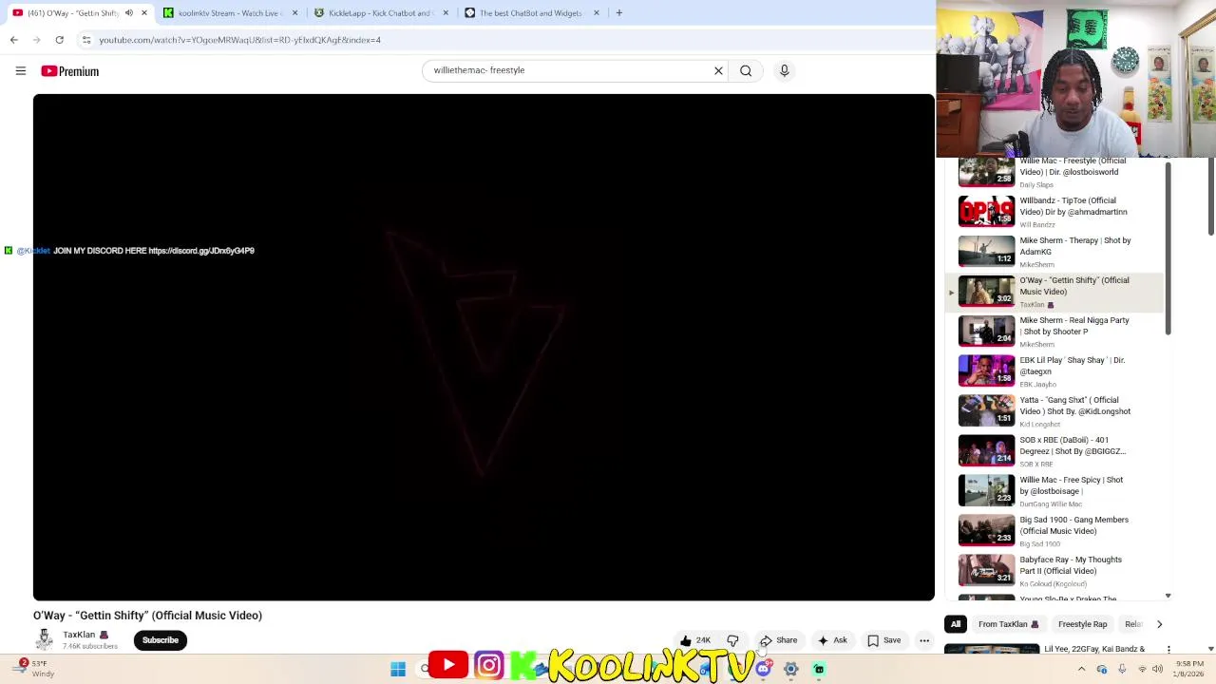Screen dimensions: 1216x684
Task: Open the green app taskbar icon
Action: [819, 669]
